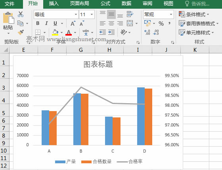Expand the merge cells arrow
The height and width of the screenshot is (170, 222).
[136, 23]
